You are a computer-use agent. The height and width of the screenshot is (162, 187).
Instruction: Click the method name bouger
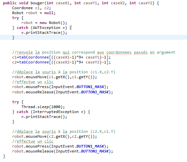tap(37, 3)
